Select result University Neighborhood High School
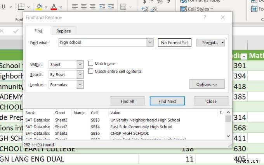 click(145, 120)
